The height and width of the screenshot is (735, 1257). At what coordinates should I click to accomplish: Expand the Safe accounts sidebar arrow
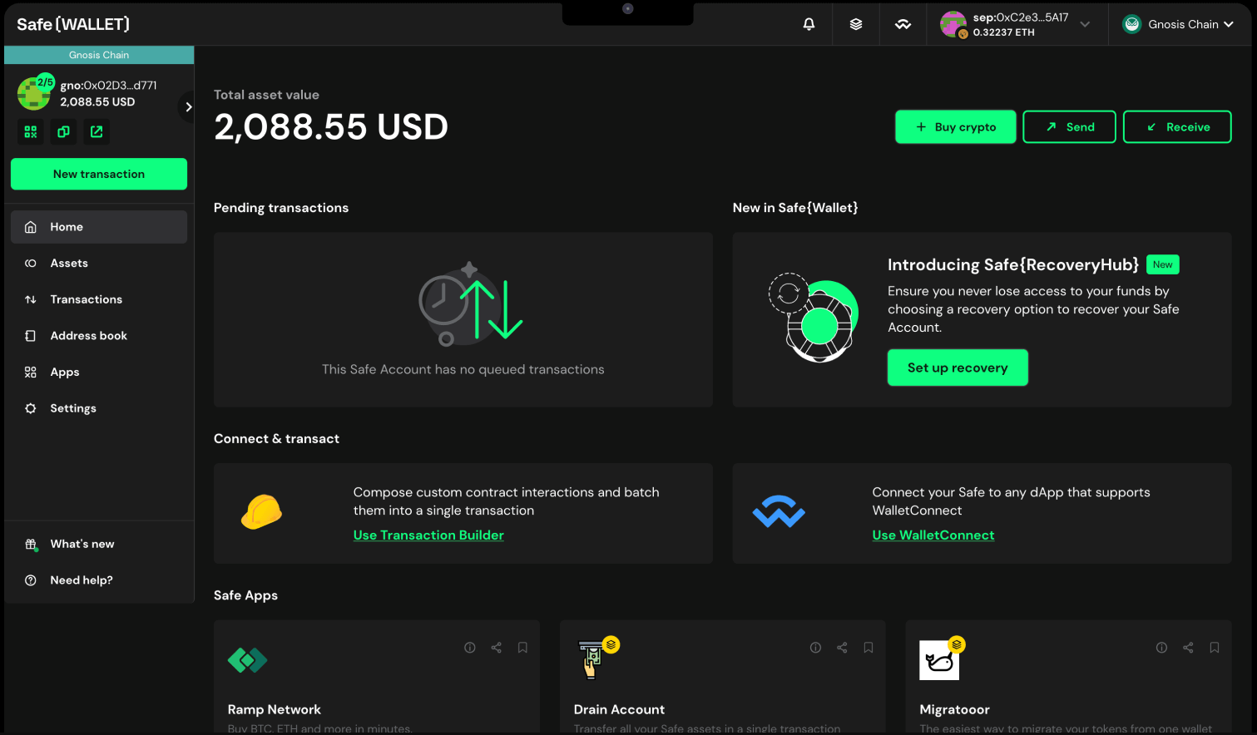[x=188, y=106]
